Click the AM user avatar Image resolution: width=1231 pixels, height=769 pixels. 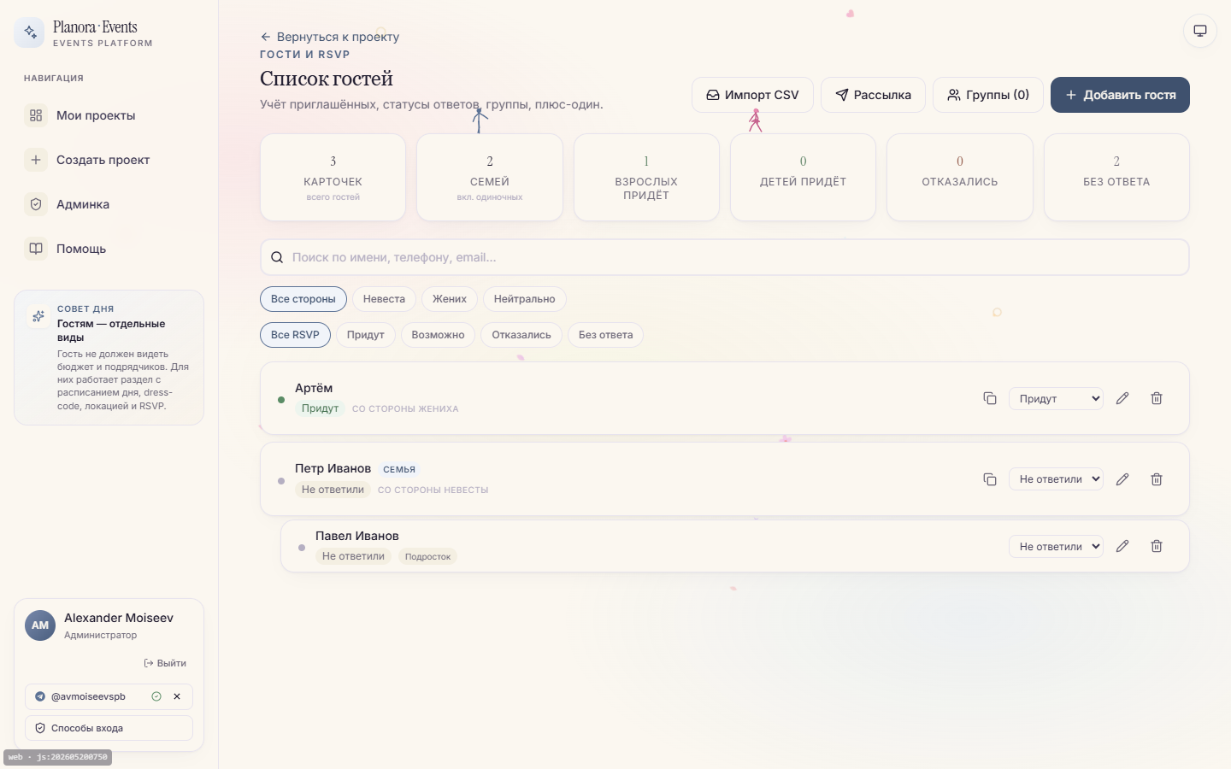(40, 625)
